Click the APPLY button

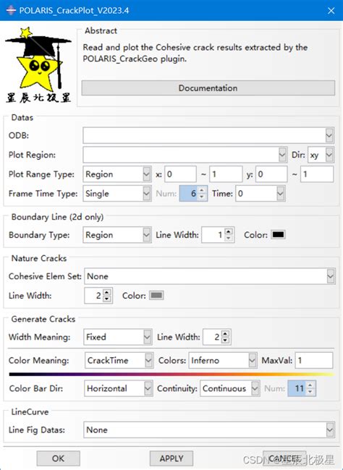[171, 458]
